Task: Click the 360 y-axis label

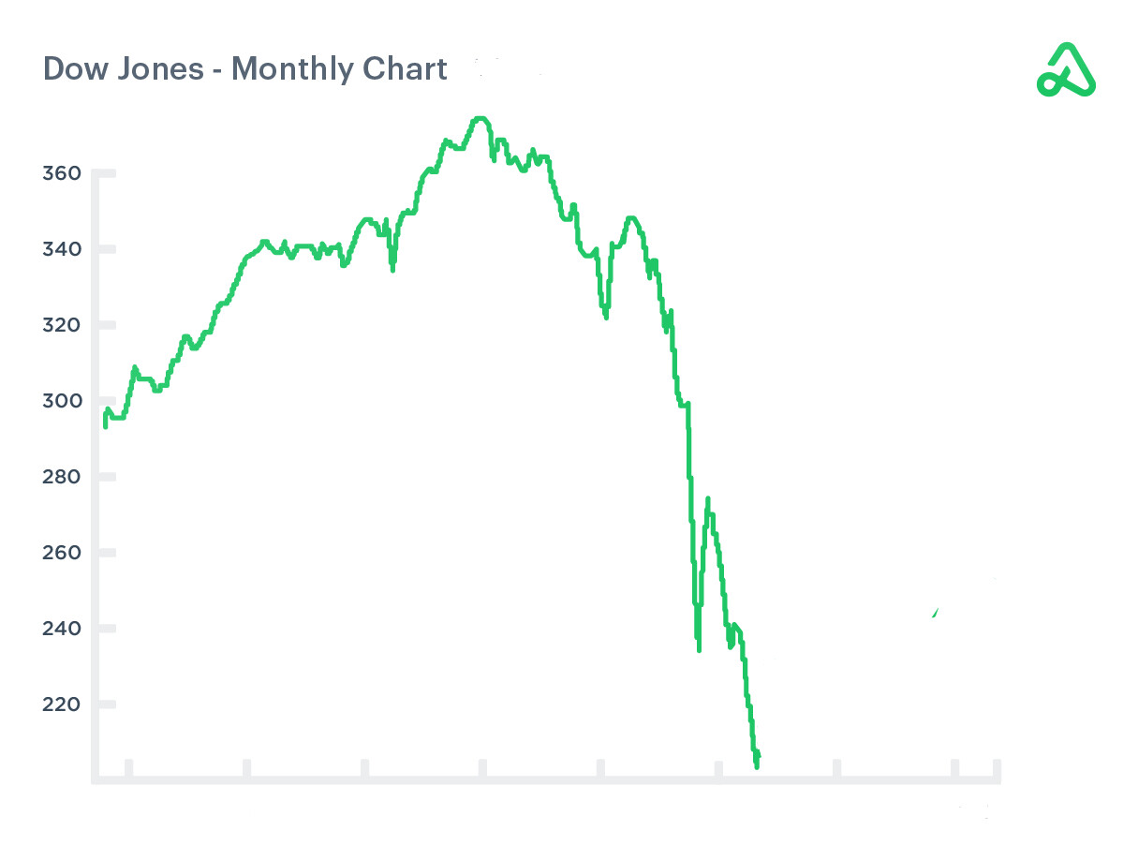Action: coord(62,173)
